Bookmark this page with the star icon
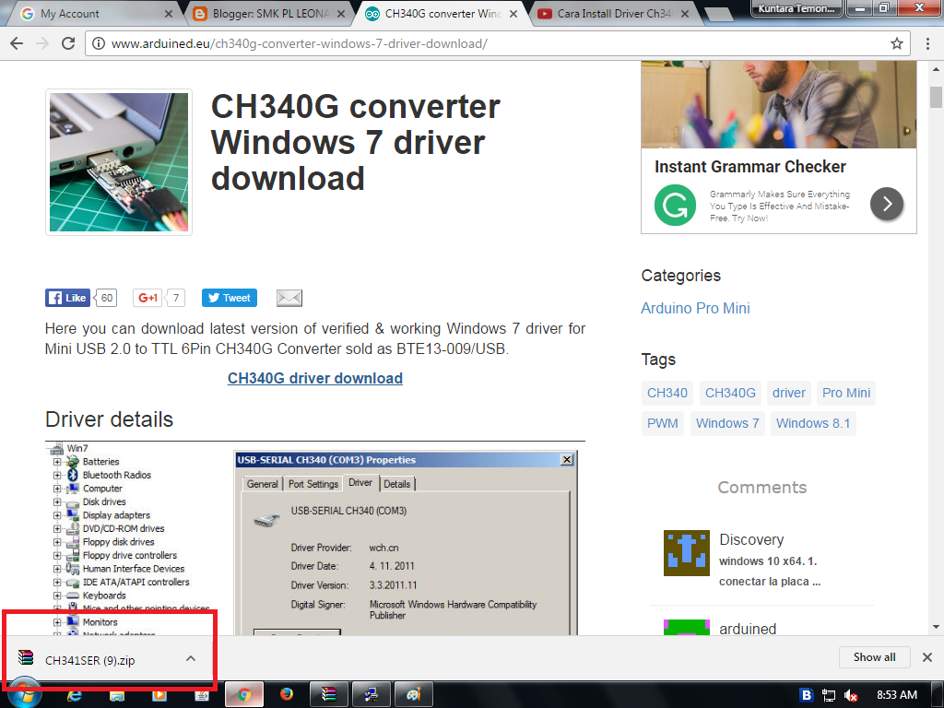This screenshot has height=708, width=944. pyautogui.click(x=896, y=43)
